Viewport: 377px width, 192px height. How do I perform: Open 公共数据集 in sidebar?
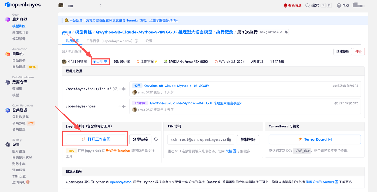pos(20,117)
